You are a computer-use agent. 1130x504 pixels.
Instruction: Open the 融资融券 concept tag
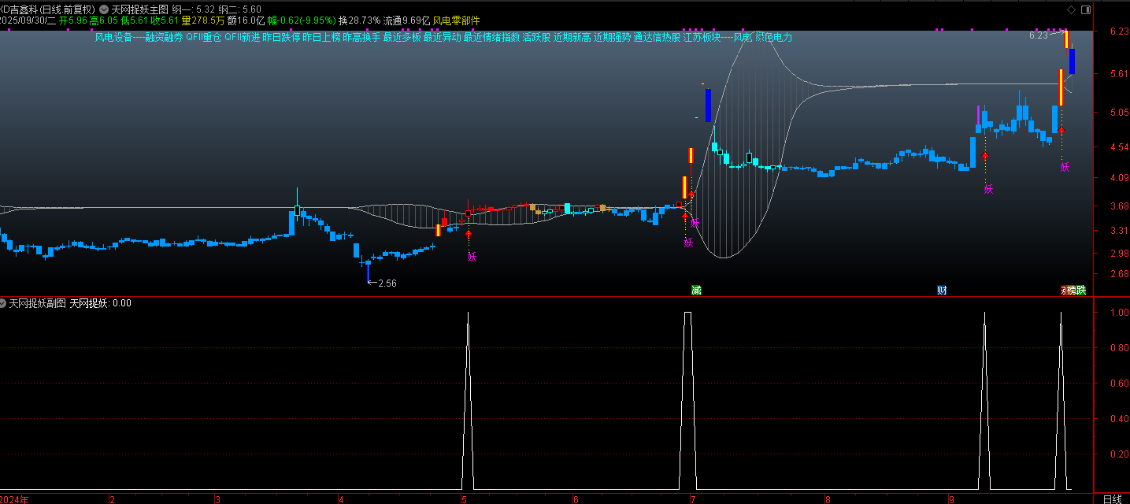[164, 37]
